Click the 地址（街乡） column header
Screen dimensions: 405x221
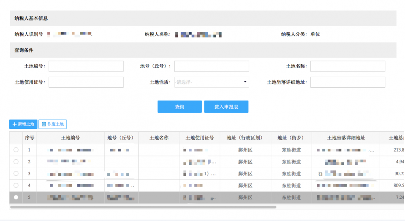tap(291, 138)
